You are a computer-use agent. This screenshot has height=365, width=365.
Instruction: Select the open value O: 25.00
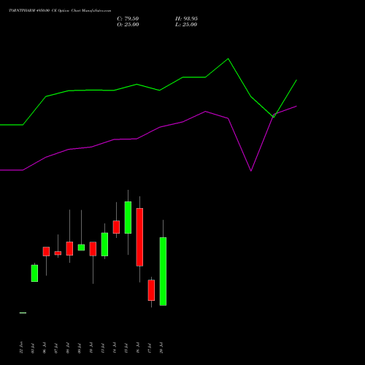pyautogui.click(x=128, y=25)
